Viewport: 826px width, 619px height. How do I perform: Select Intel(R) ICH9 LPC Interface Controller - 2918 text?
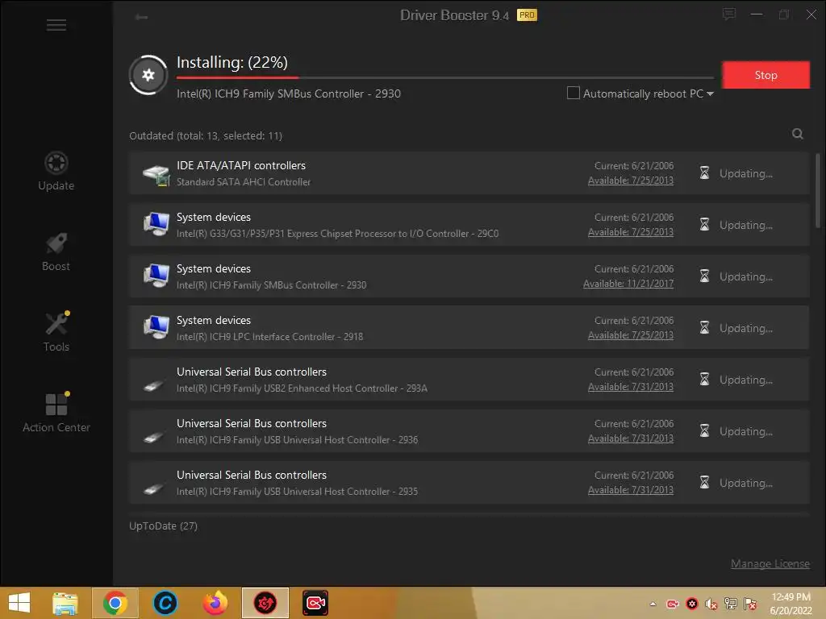point(269,337)
